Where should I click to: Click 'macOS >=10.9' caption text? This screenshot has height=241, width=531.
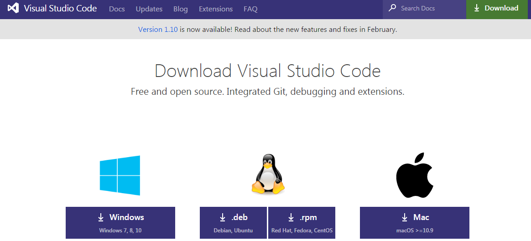415,231
